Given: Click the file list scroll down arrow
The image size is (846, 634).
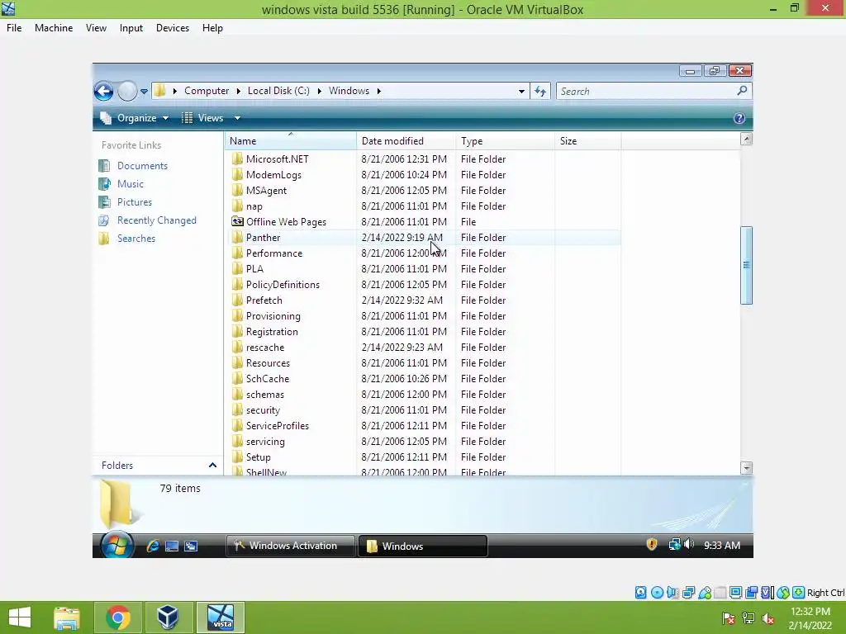Looking at the screenshot, I should (746, 467).
